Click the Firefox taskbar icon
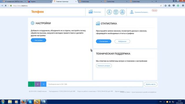 point(23,102)
